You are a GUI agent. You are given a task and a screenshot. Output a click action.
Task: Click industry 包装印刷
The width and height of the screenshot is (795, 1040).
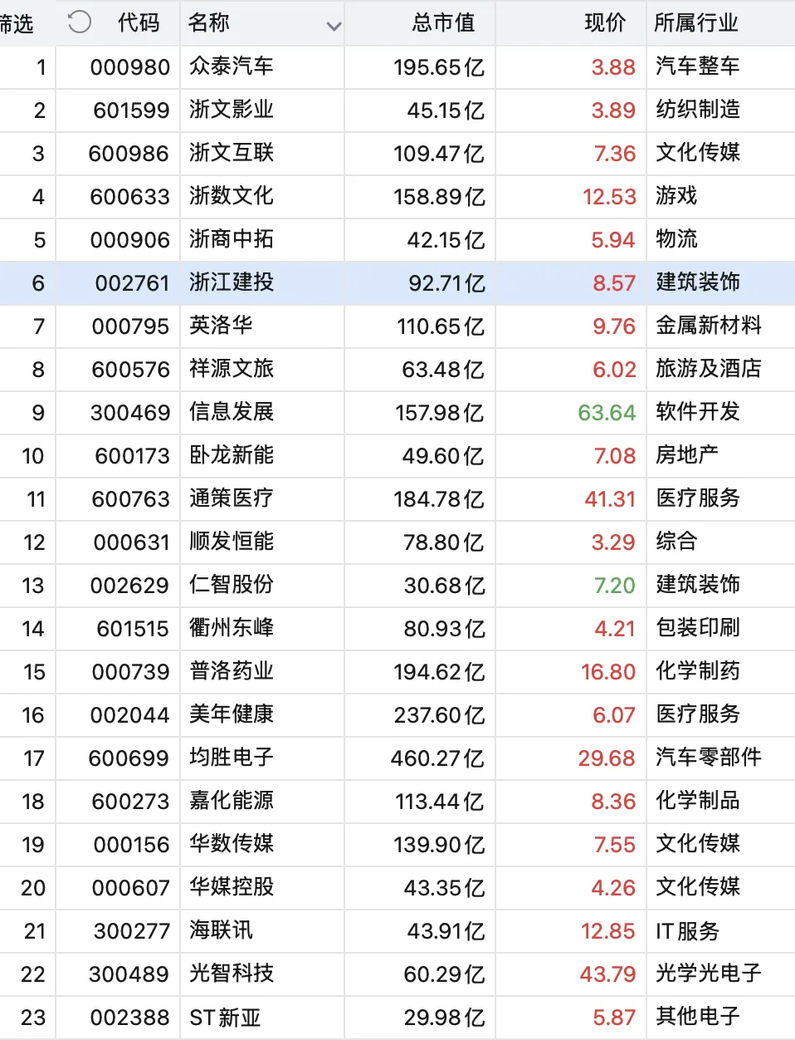tap(698, 628)
